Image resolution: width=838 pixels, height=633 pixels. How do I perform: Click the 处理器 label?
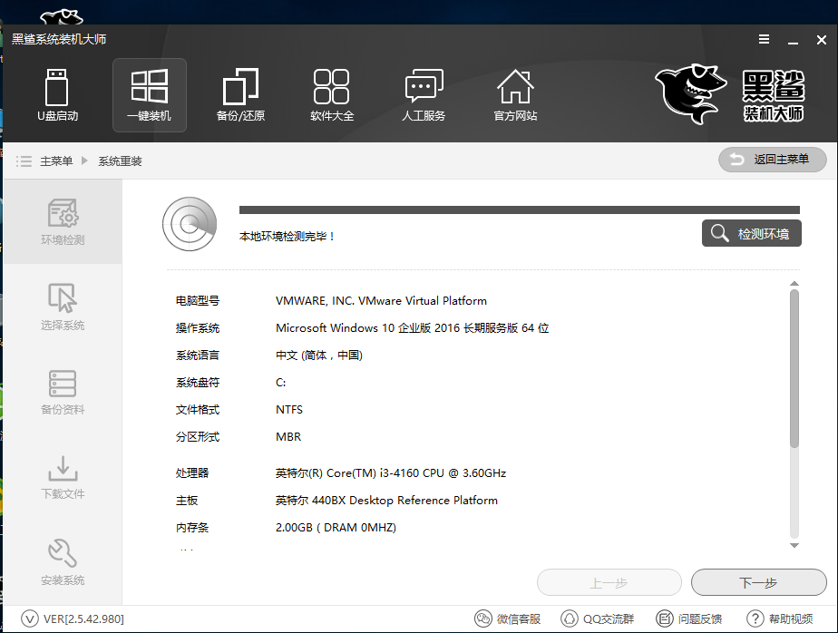(x=192, y=473)
